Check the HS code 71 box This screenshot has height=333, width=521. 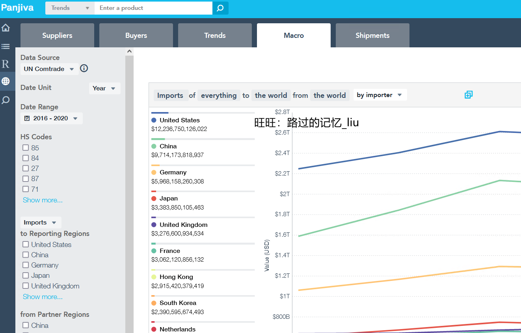[26, 189]
